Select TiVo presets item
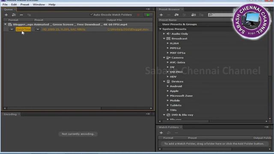This screenshot has height=154, width=274. [x=173, y=110]
